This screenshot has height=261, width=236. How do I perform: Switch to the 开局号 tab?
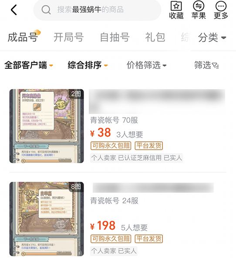pyautogui.click(x=68, y=37)
